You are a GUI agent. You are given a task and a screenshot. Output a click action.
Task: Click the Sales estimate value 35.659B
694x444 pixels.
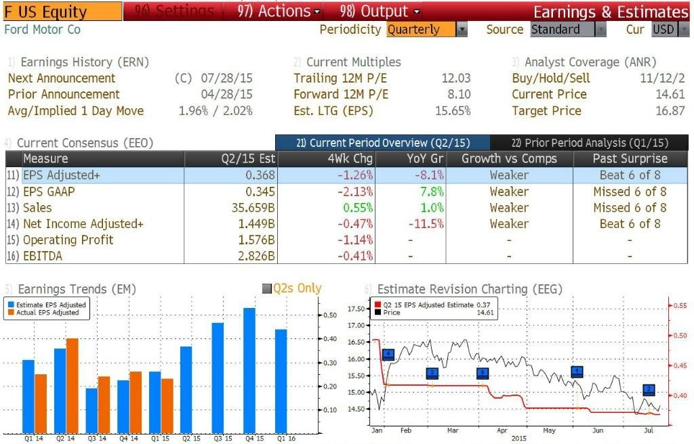(x=253, y=207)
